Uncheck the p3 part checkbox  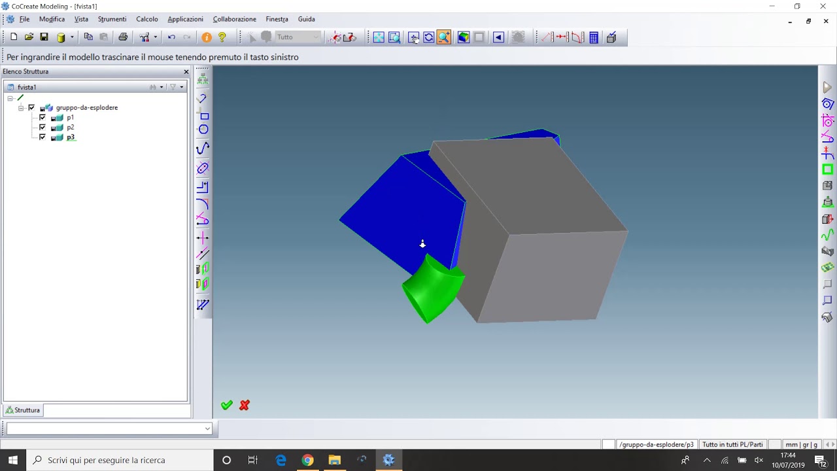click(x=43, y=137)
